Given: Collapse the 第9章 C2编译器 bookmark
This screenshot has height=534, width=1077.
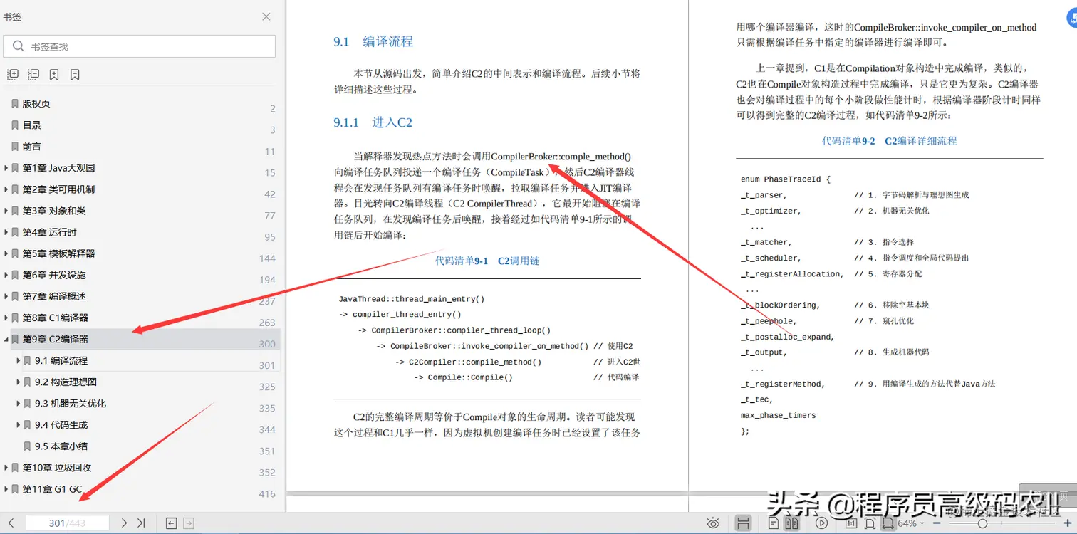Looking at the screenshot, I should [x=6, y=339].
